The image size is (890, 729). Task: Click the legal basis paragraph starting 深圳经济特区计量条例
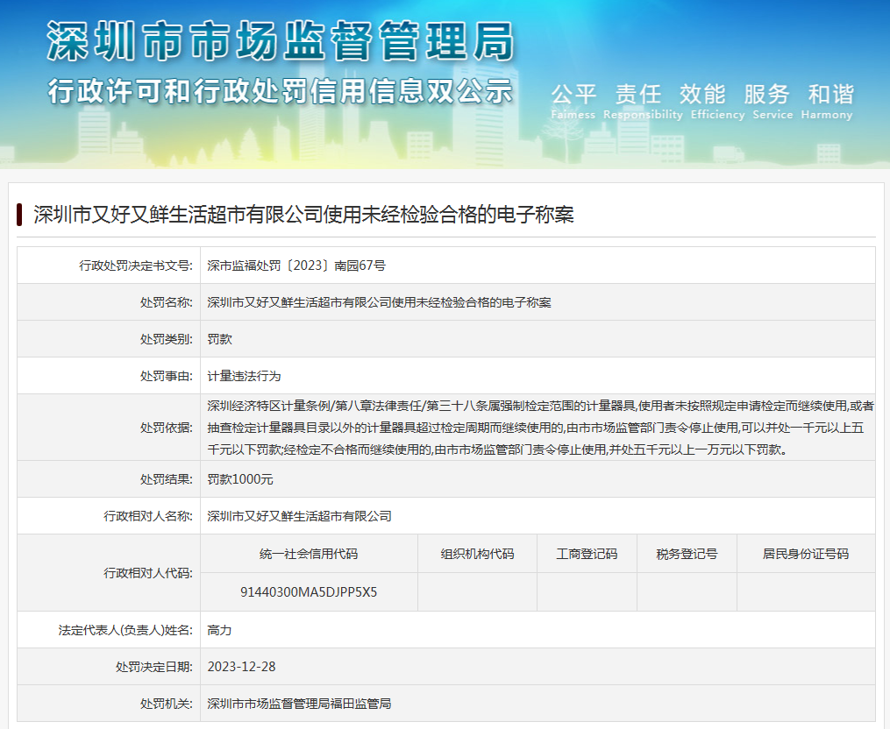pos(540,428)
